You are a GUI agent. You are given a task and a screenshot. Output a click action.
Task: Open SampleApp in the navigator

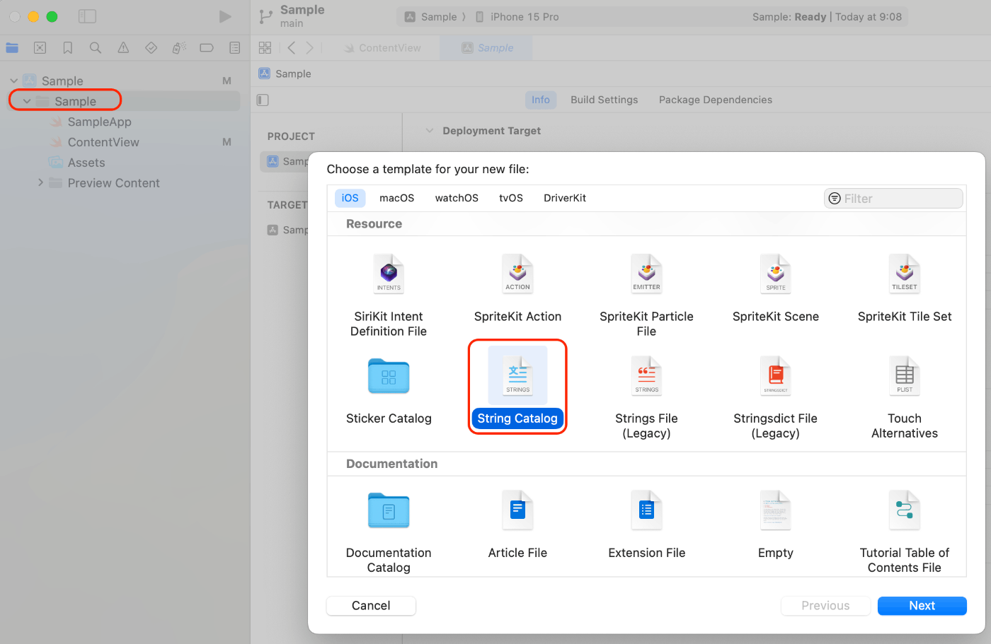tap(99, 122)
